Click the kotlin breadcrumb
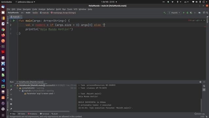209x118 pixels. [35, 13]
